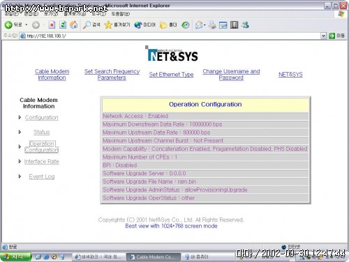Click the green Go button
This screenshot has width=349, height=262.
click(336, 36)
